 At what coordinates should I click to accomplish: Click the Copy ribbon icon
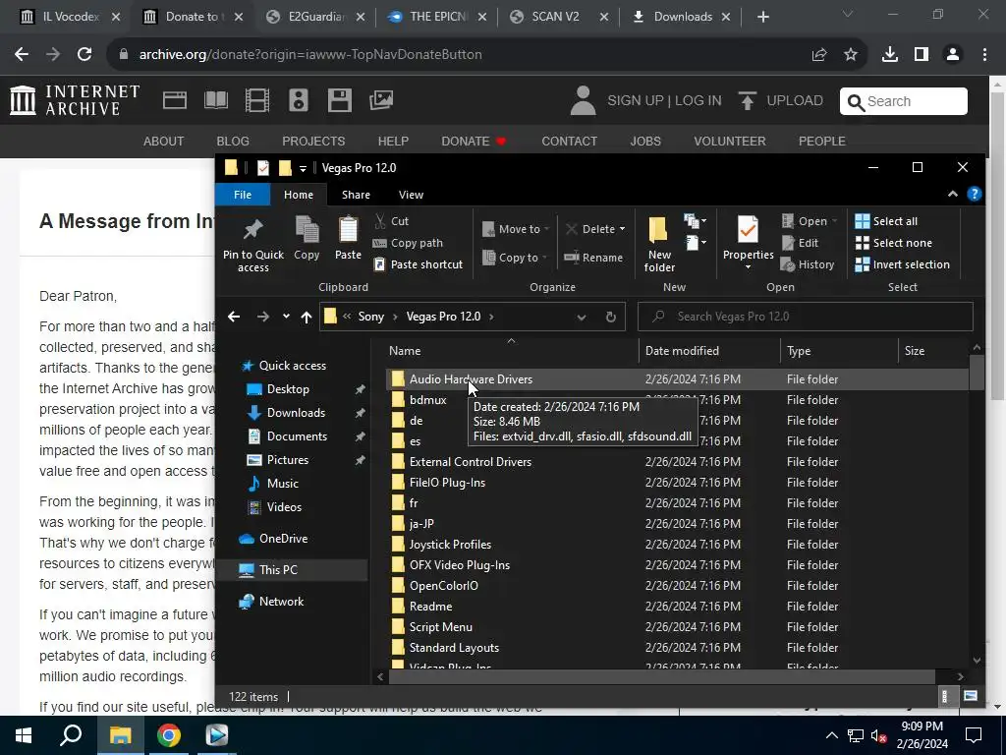[x=307, y=238]
